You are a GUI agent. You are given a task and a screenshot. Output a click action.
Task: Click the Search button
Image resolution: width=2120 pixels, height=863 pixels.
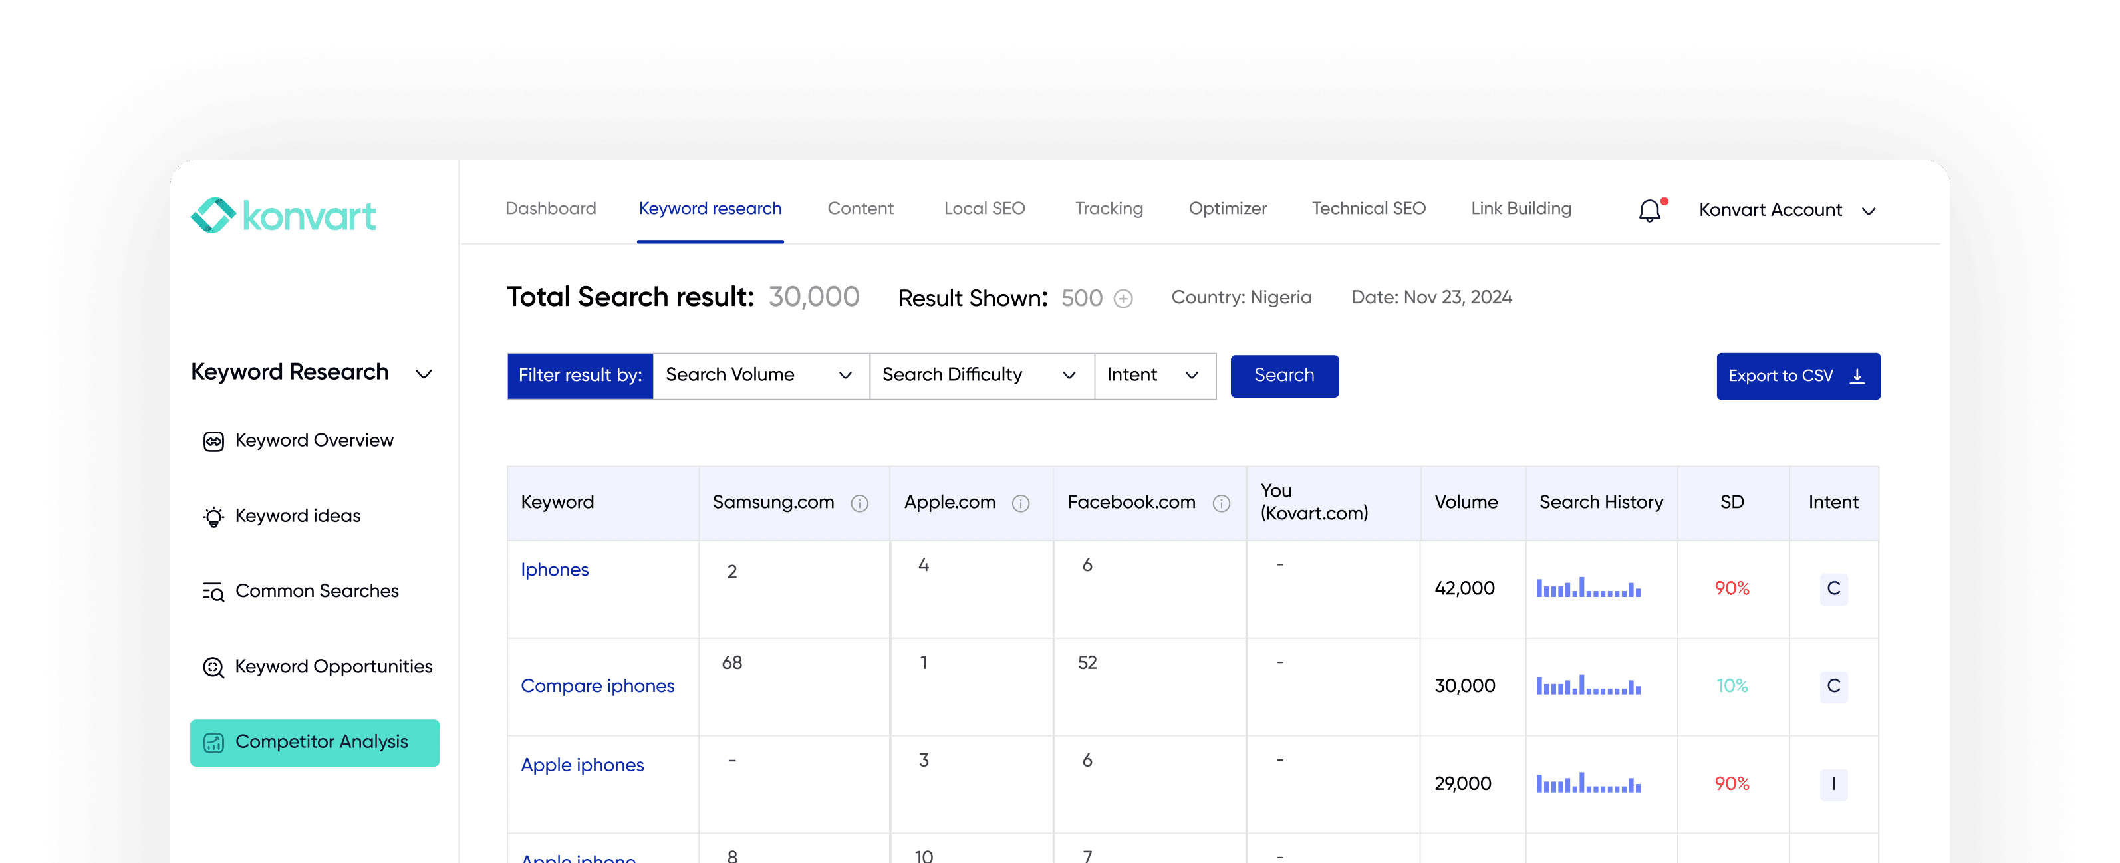click(x=1284, y=375)
